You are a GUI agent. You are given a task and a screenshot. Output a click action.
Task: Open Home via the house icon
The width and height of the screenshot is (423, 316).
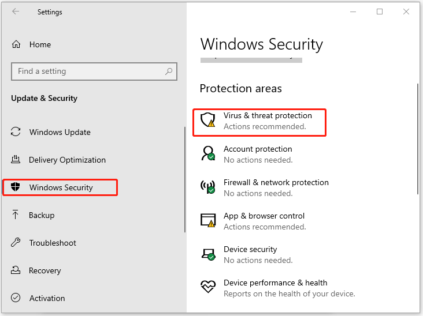pos(16,44)
